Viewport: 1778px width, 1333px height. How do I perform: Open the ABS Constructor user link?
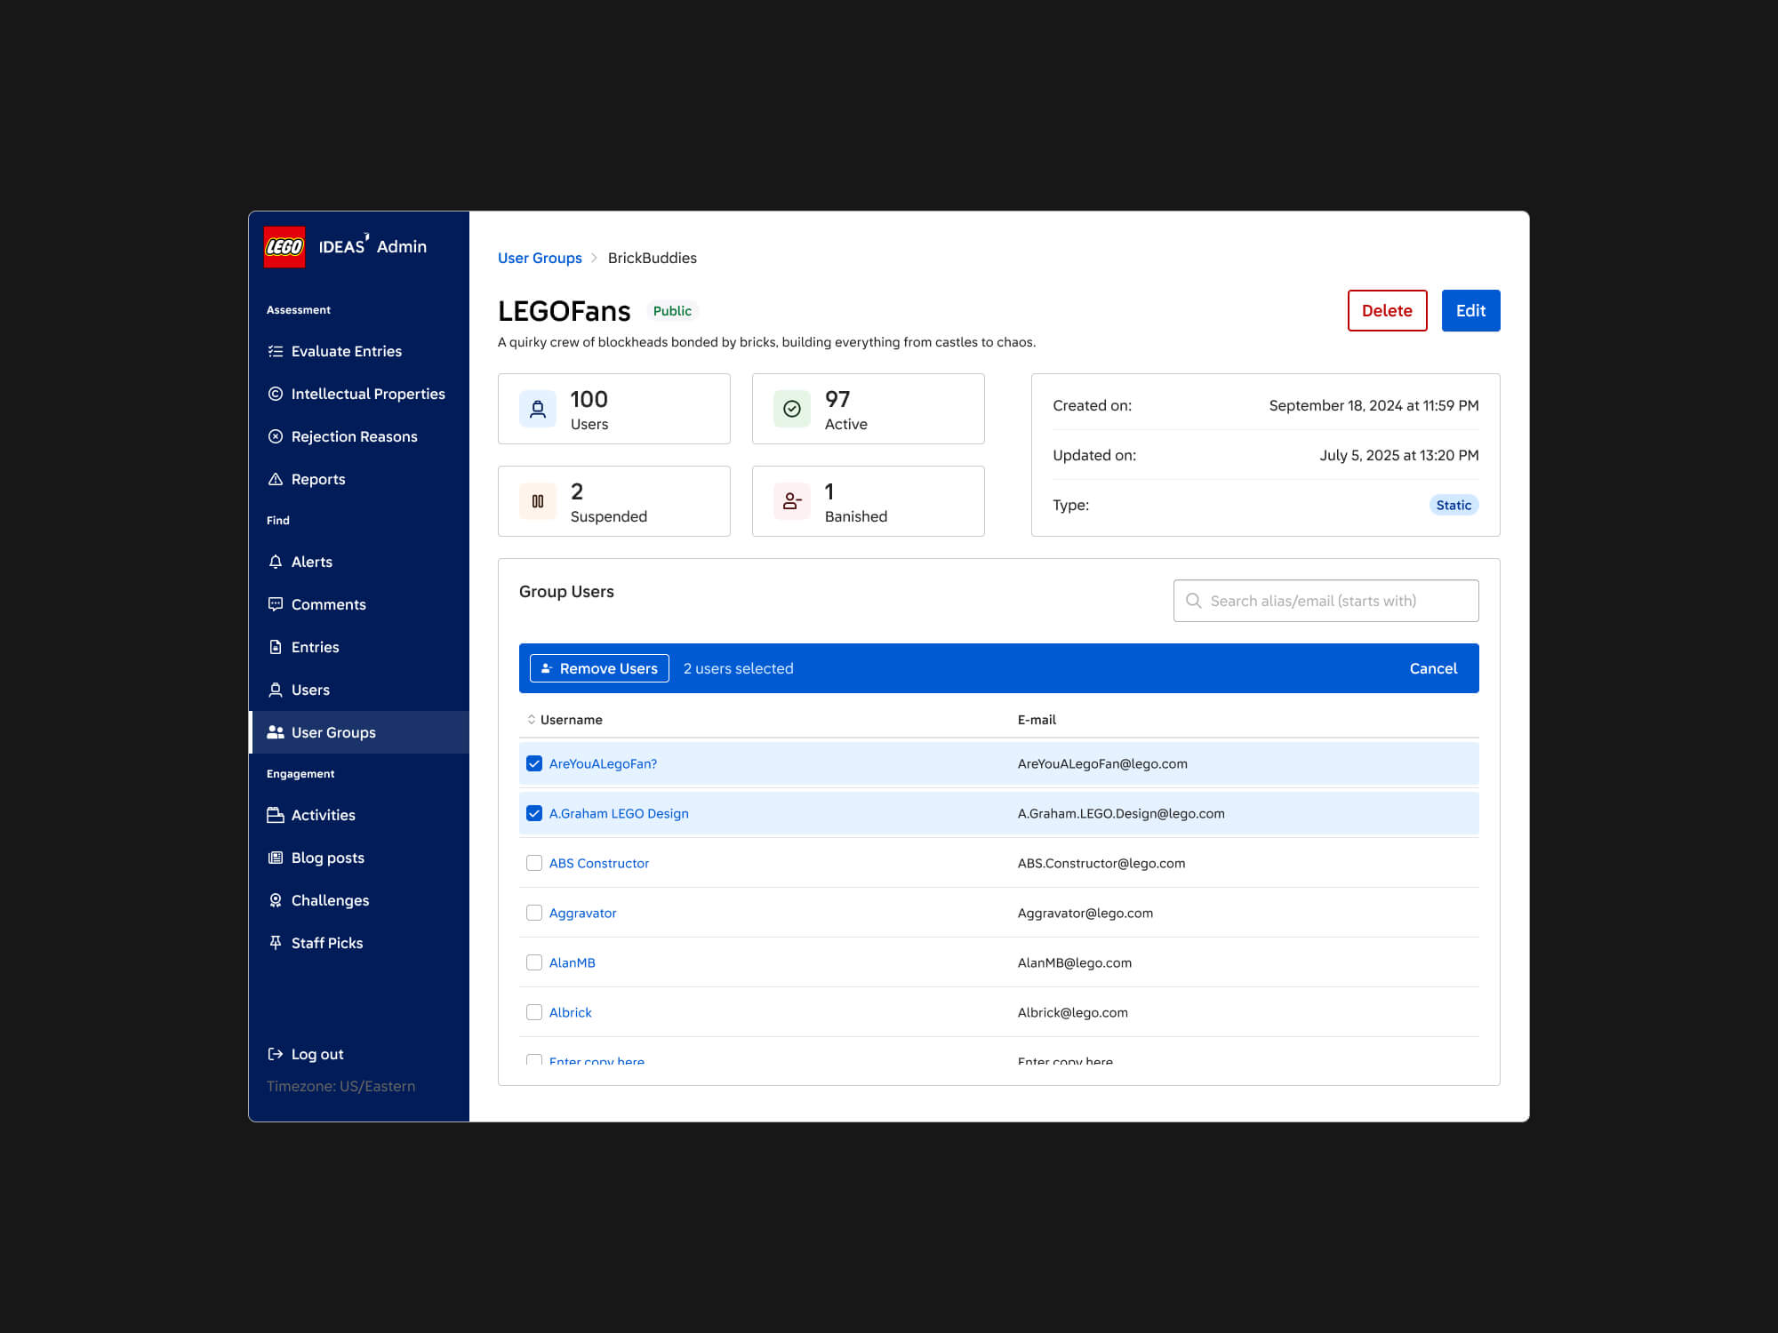click(599, 863)
